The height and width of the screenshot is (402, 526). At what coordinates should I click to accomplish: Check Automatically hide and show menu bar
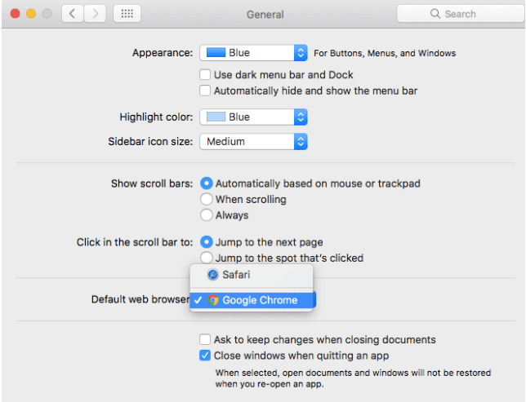point(206,91)
